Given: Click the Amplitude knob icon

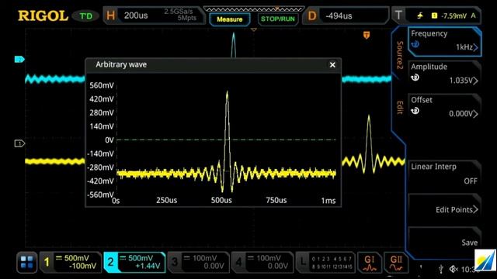Looking at the screenshot, I should [415, 77].
